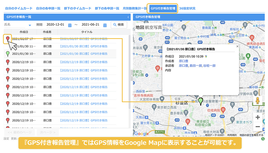Open 谷垣一郎 approver link
Viewport: 268px width, 153px height.
(x=209, y=66)
